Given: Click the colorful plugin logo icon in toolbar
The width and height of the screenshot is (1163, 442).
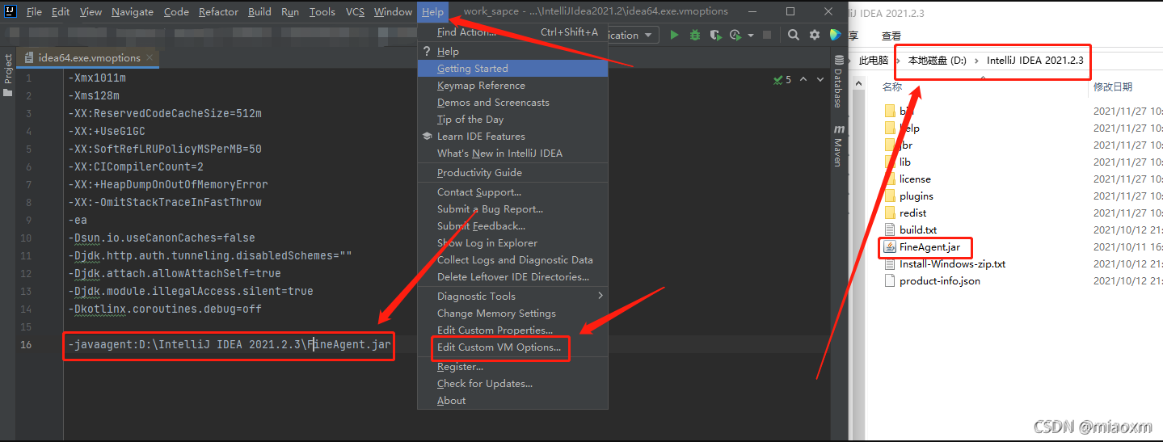Looking at the screenshot, I should [836, 35].
